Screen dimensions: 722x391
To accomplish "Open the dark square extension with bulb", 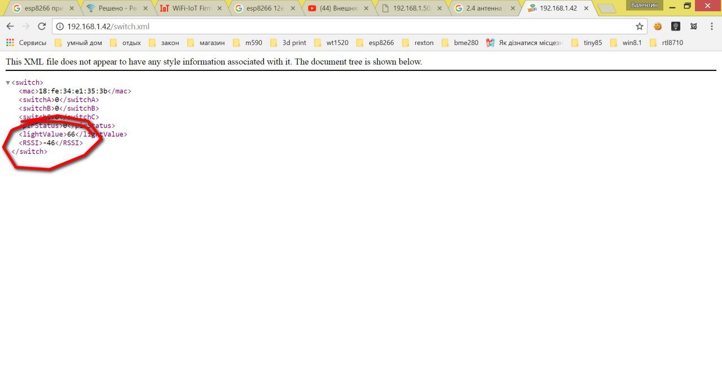I will point(676,26).
